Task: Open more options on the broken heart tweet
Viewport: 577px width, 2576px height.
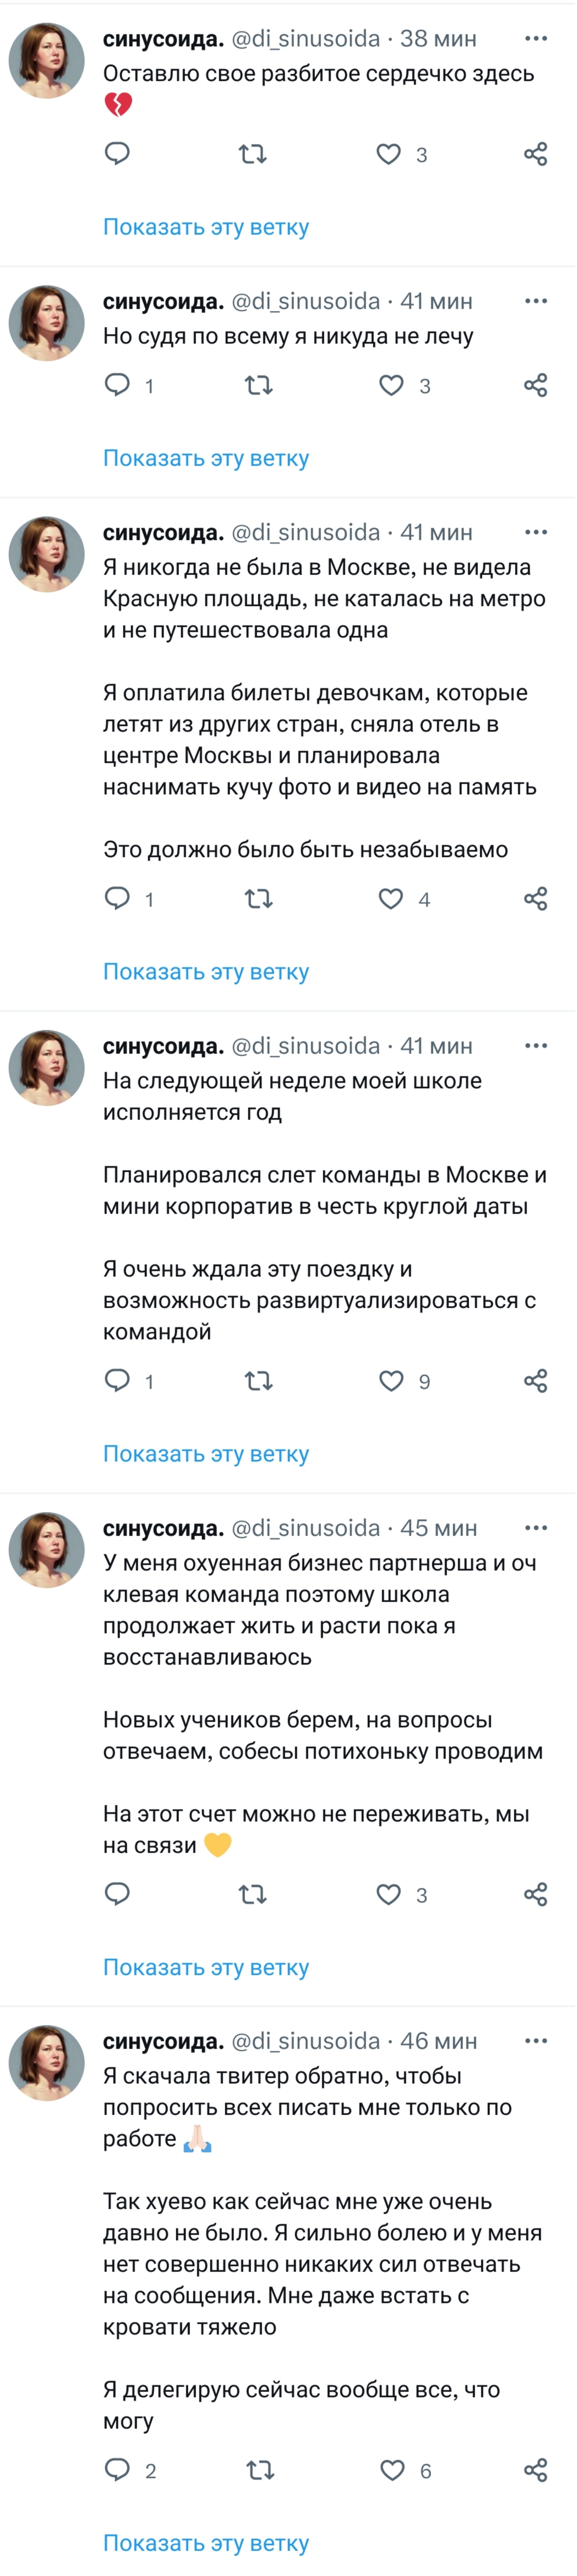Action: [x=536, y=39]
